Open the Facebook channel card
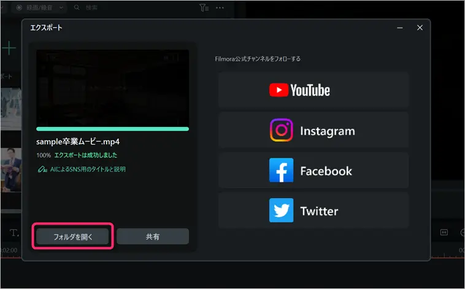 313,171
